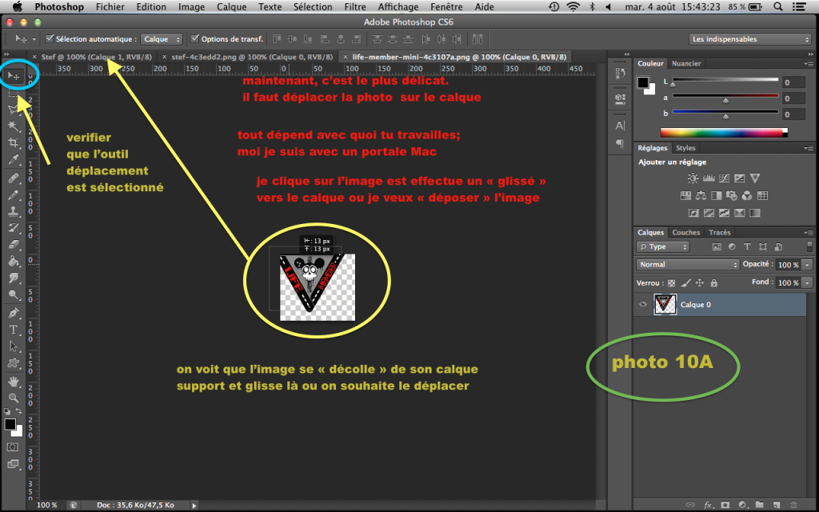Add a Brightness/Contrast adjustment

coord(693,178)
